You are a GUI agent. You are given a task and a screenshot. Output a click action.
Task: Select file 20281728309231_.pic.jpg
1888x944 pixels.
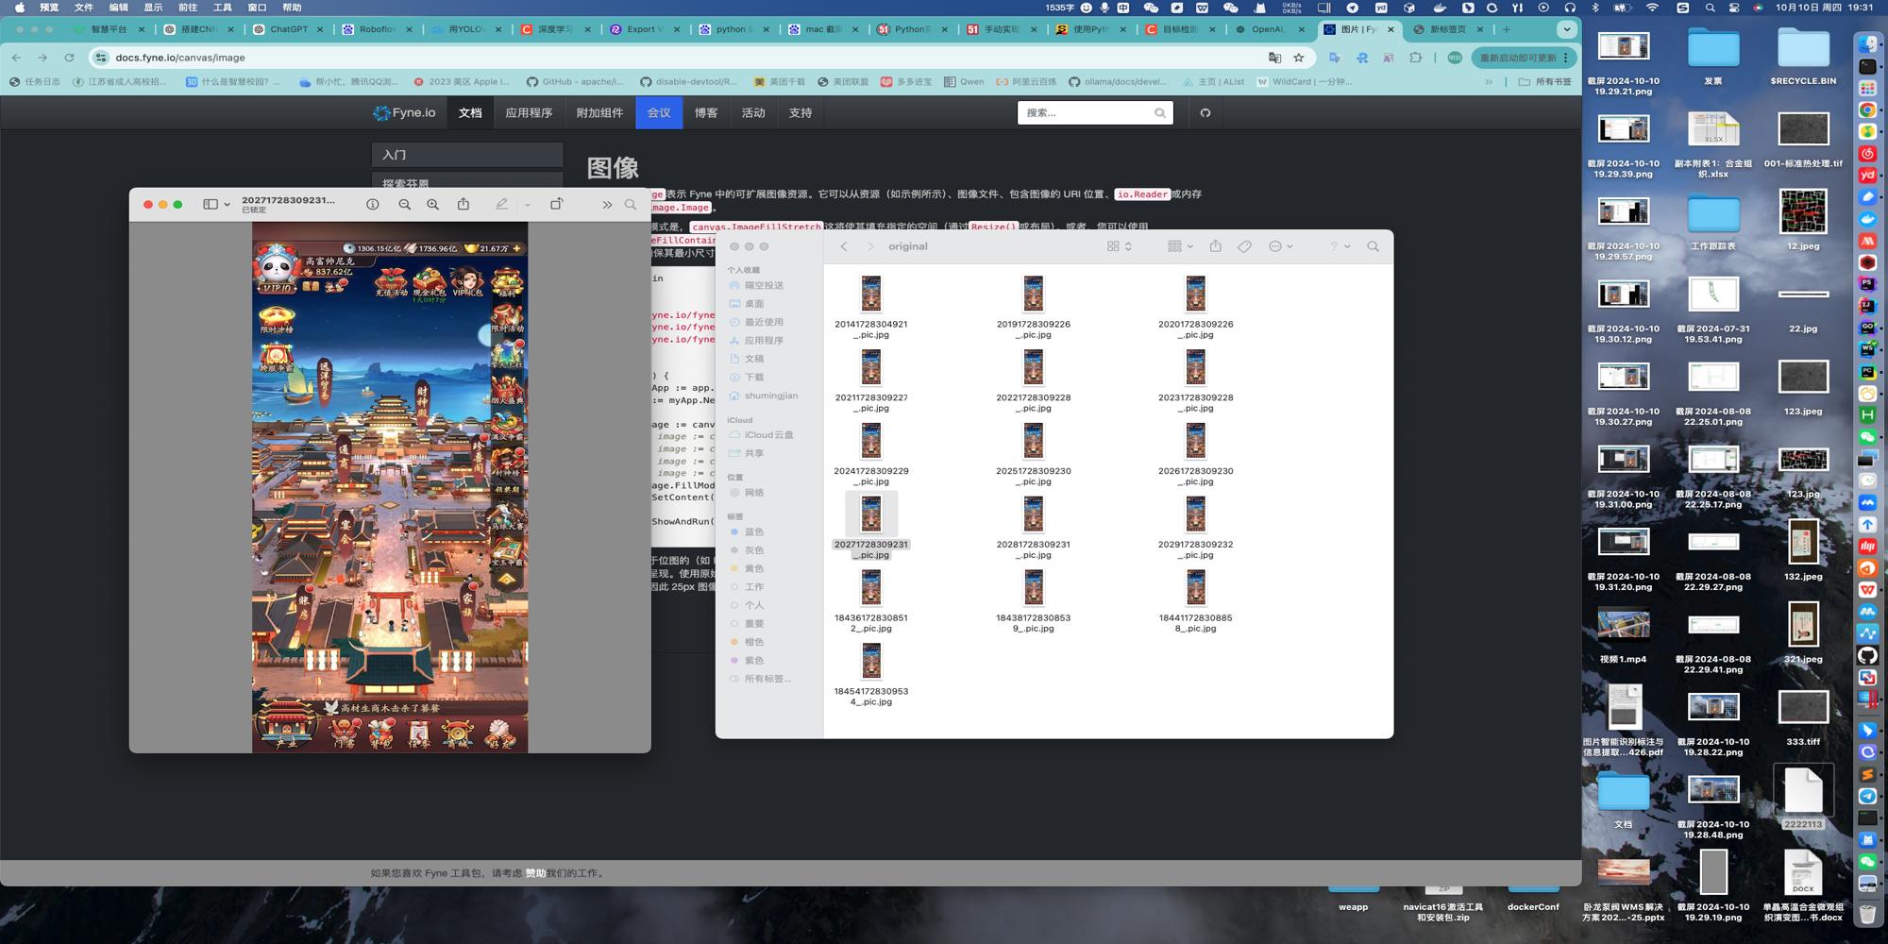click(x=1034, y=528)
